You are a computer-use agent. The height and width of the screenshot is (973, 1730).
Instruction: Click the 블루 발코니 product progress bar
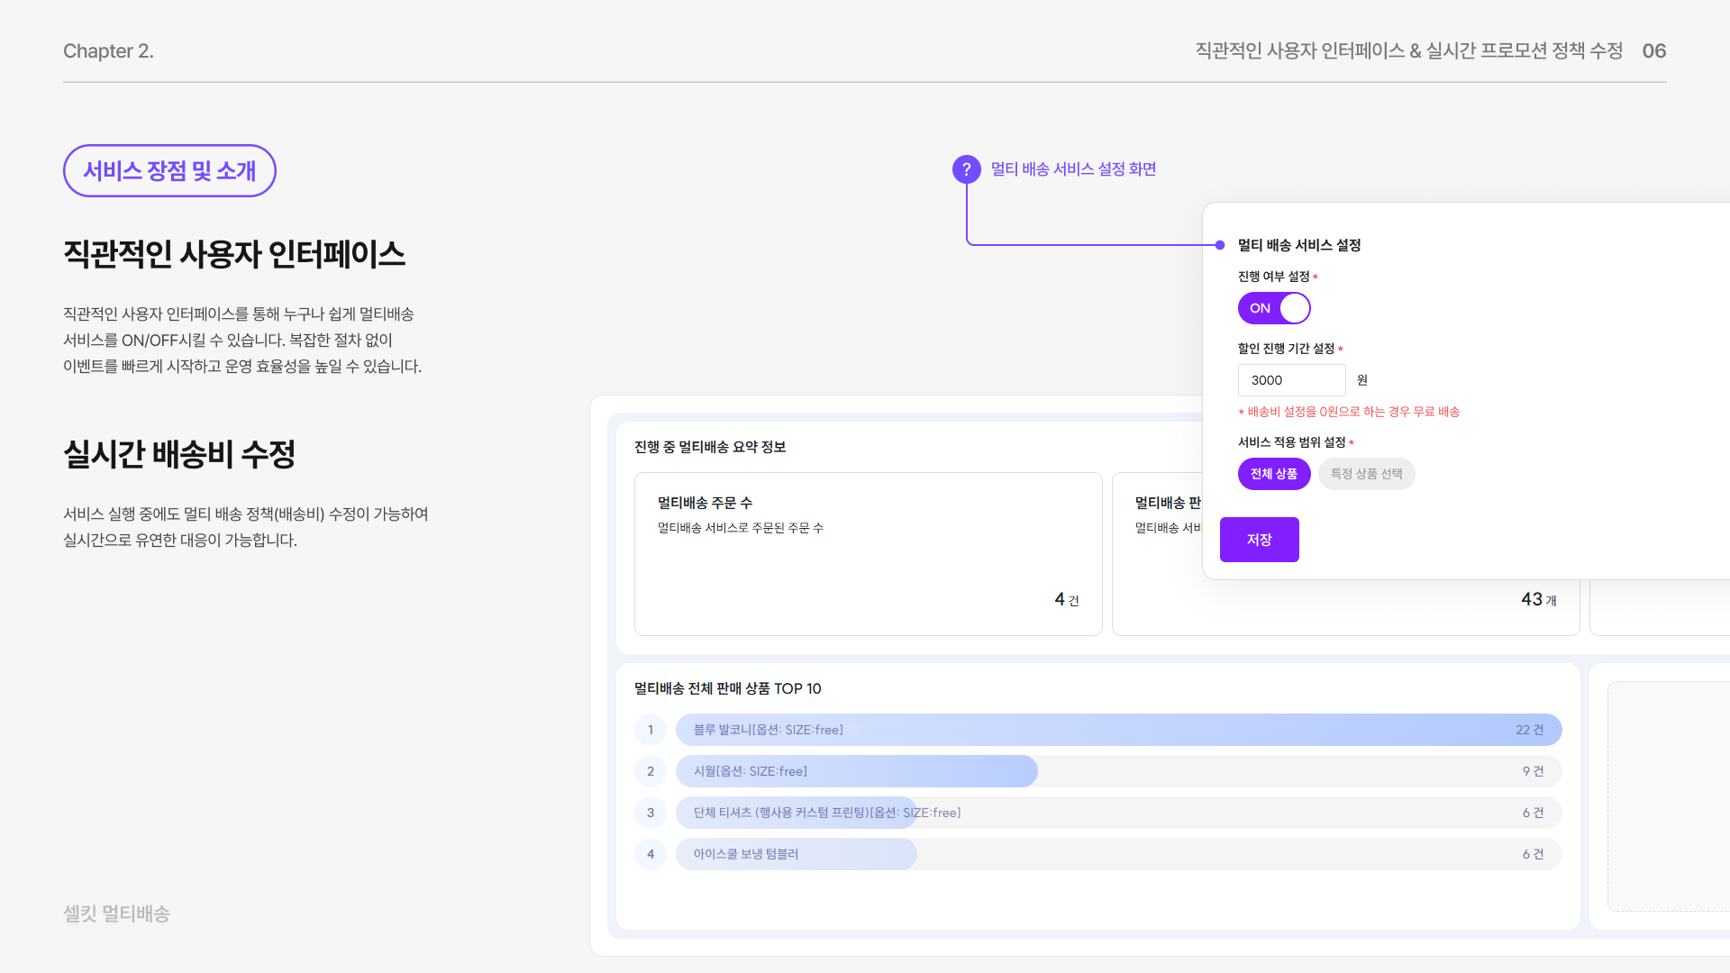pos(1117,730)
